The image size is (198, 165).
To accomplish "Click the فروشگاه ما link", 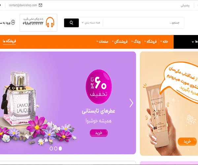I will (x=9, y=41).
